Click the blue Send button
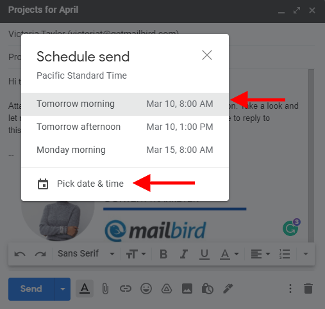The height and width of the screenshot is (309, 325). 31,289
